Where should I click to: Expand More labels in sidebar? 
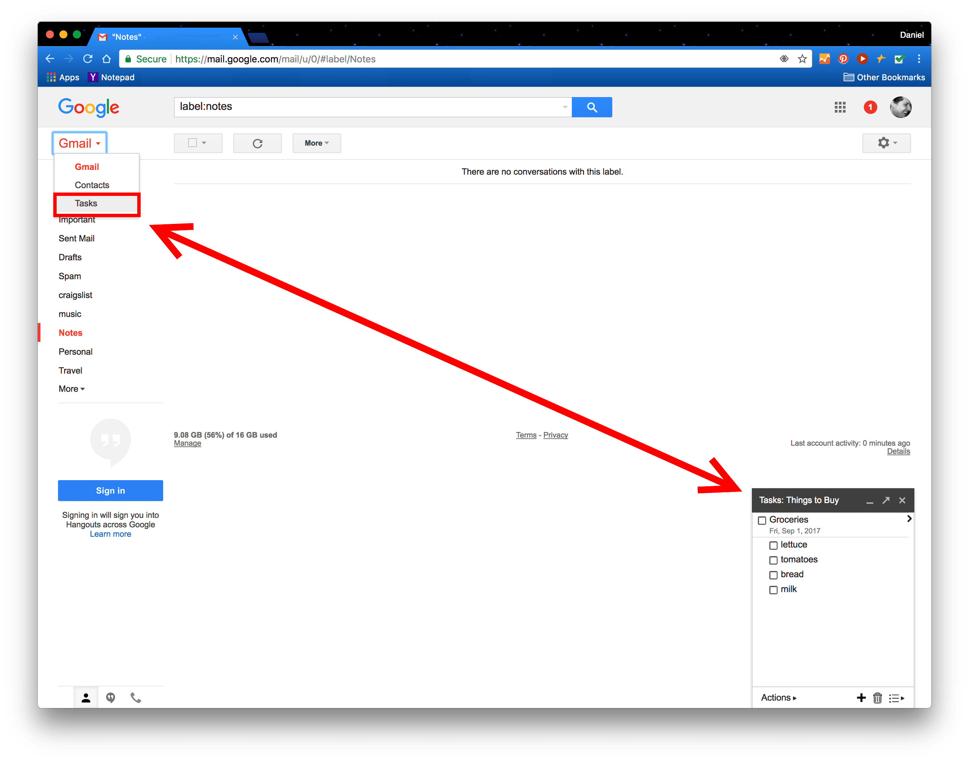pyautogui.click(x=71, y=388)
